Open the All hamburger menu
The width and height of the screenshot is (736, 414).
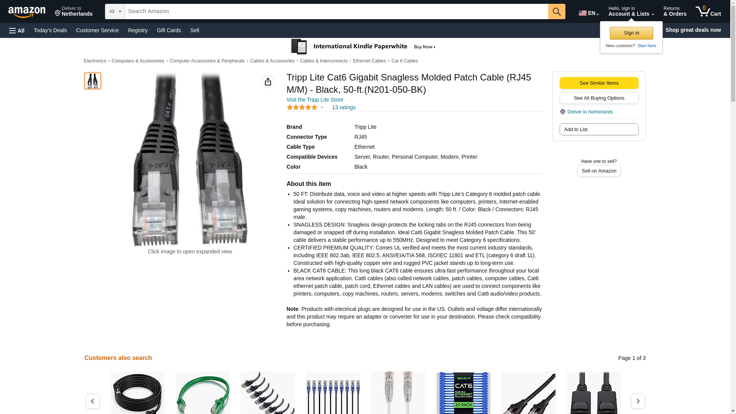click(17, 30)
